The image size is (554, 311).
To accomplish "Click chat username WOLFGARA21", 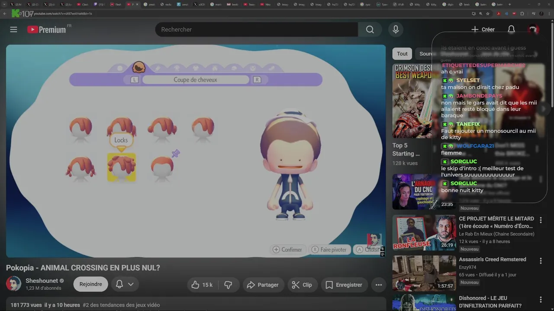I will [x=475, y=146].
